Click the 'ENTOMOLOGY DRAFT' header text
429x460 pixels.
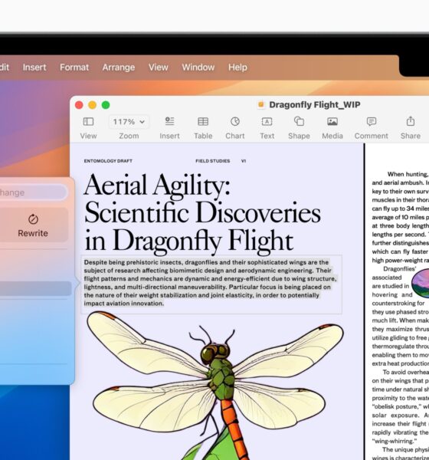[108, 161]
